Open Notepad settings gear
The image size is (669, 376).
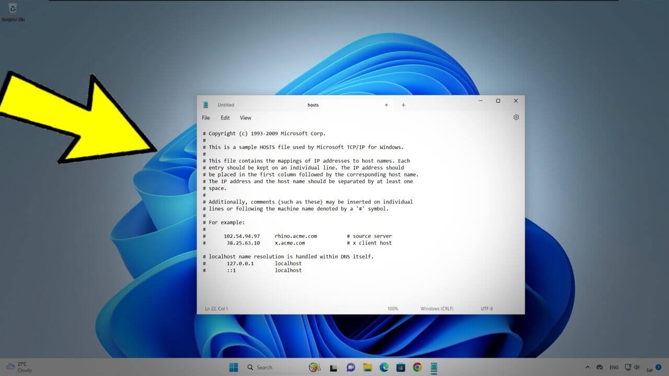(516, 118)
